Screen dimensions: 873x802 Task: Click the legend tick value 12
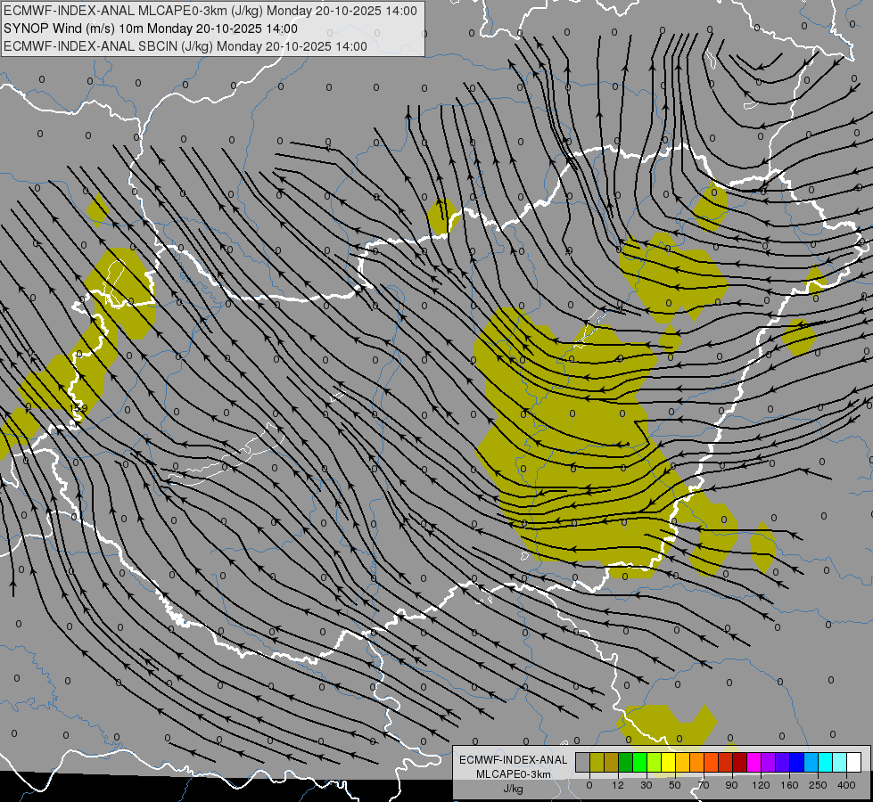(x=618, y=785)
